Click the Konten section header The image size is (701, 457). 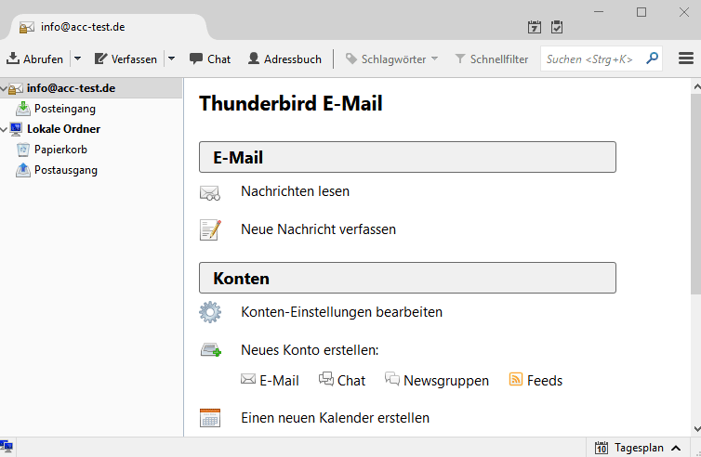407,278
